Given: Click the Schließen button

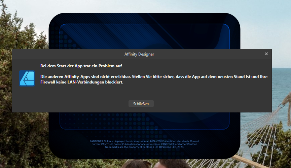Looking at the screenshot, I should [141, 104].
